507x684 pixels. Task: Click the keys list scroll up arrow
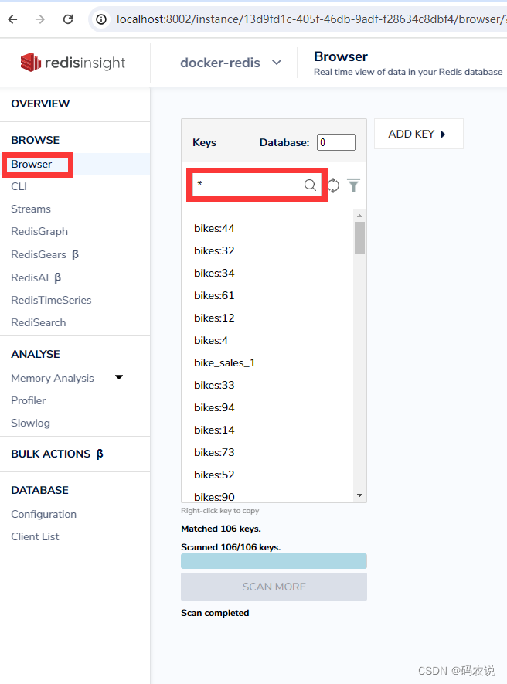359,216
